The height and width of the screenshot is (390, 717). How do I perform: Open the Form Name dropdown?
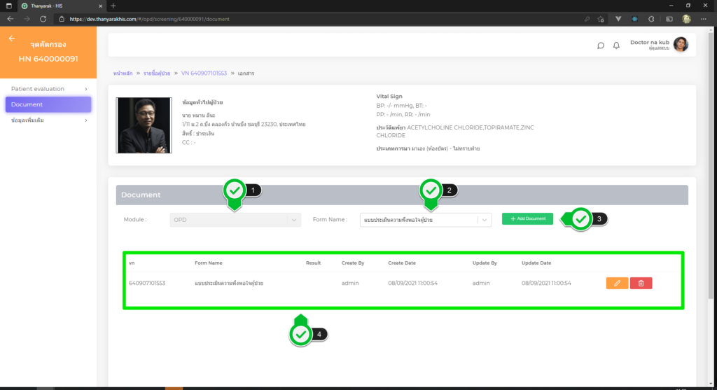click(x=426, y=220)
